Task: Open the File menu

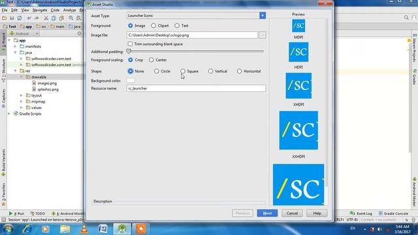Action: pos(5,10)
